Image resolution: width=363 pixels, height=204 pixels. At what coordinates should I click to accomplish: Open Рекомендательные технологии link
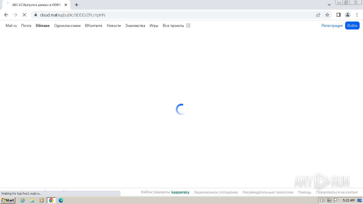268,192
